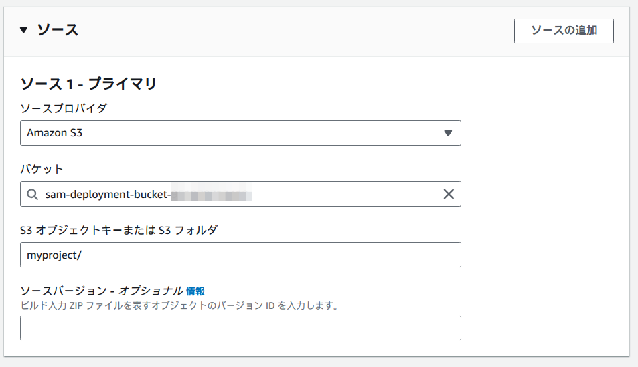Focus the S3 object key field with myproject/
Image resolution: width=638 pixels, height=367 pixels.
tap(240, 255)
